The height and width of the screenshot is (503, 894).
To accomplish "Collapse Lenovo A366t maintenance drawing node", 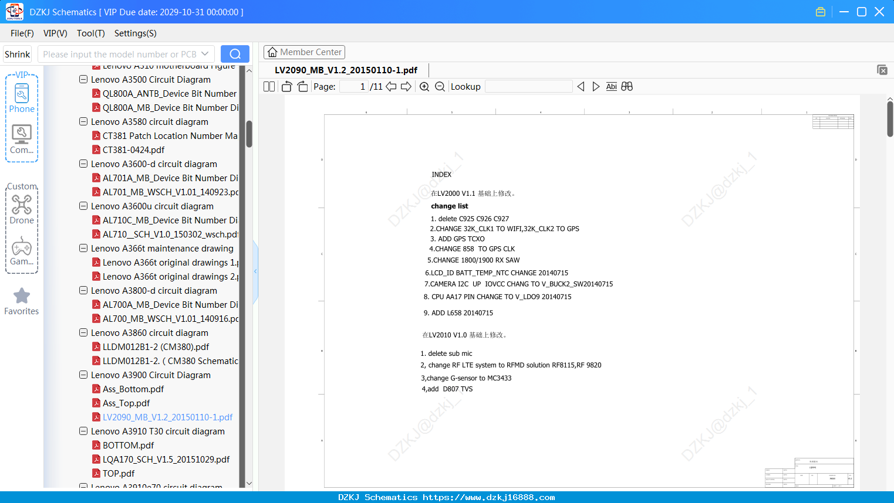I will pyautogui.click(x=83, y=248).
